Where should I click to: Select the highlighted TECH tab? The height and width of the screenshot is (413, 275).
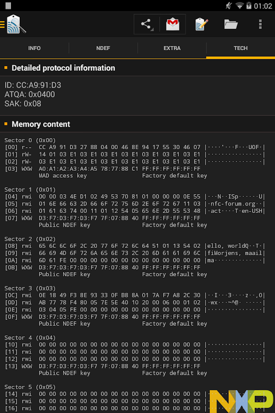[240, 48]
